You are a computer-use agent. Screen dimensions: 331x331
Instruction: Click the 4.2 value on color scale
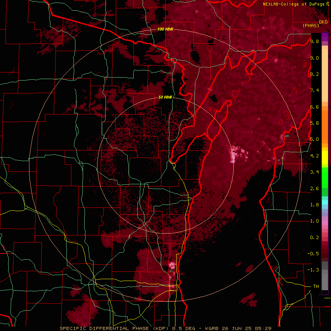314,156
